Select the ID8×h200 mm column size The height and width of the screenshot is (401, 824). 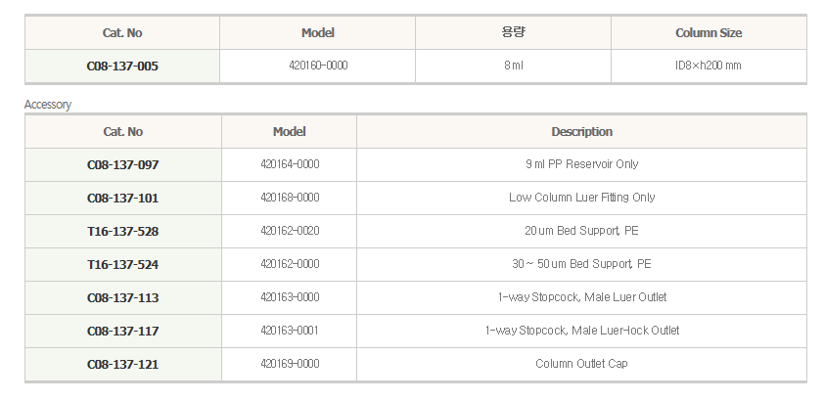709,66
